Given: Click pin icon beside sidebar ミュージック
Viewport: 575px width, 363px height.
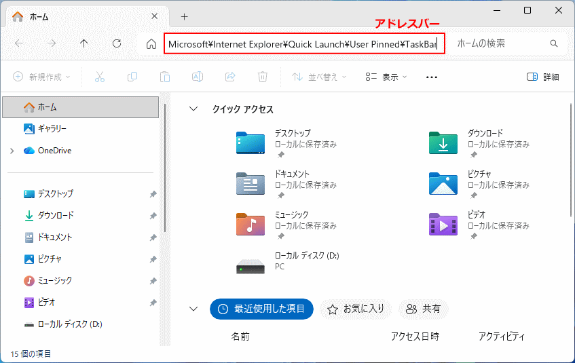Looking at the screenshot, I should click(x=153, y=281).
